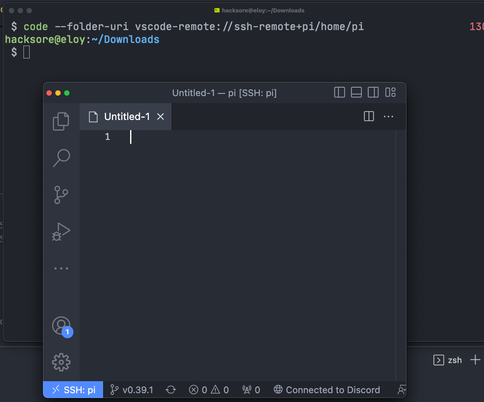Select the zsh terminal entry in background window

tap(448, 360)
